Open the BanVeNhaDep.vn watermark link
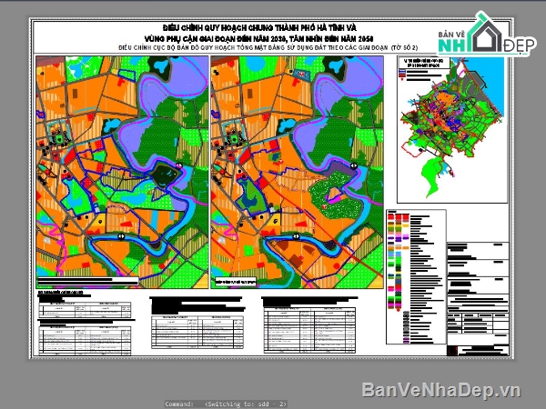Viewport: 546px width, 409px height. (x=440, y=389)
